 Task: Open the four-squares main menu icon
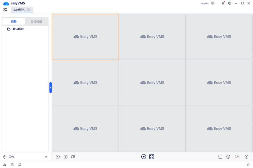(x=5, y=10)
